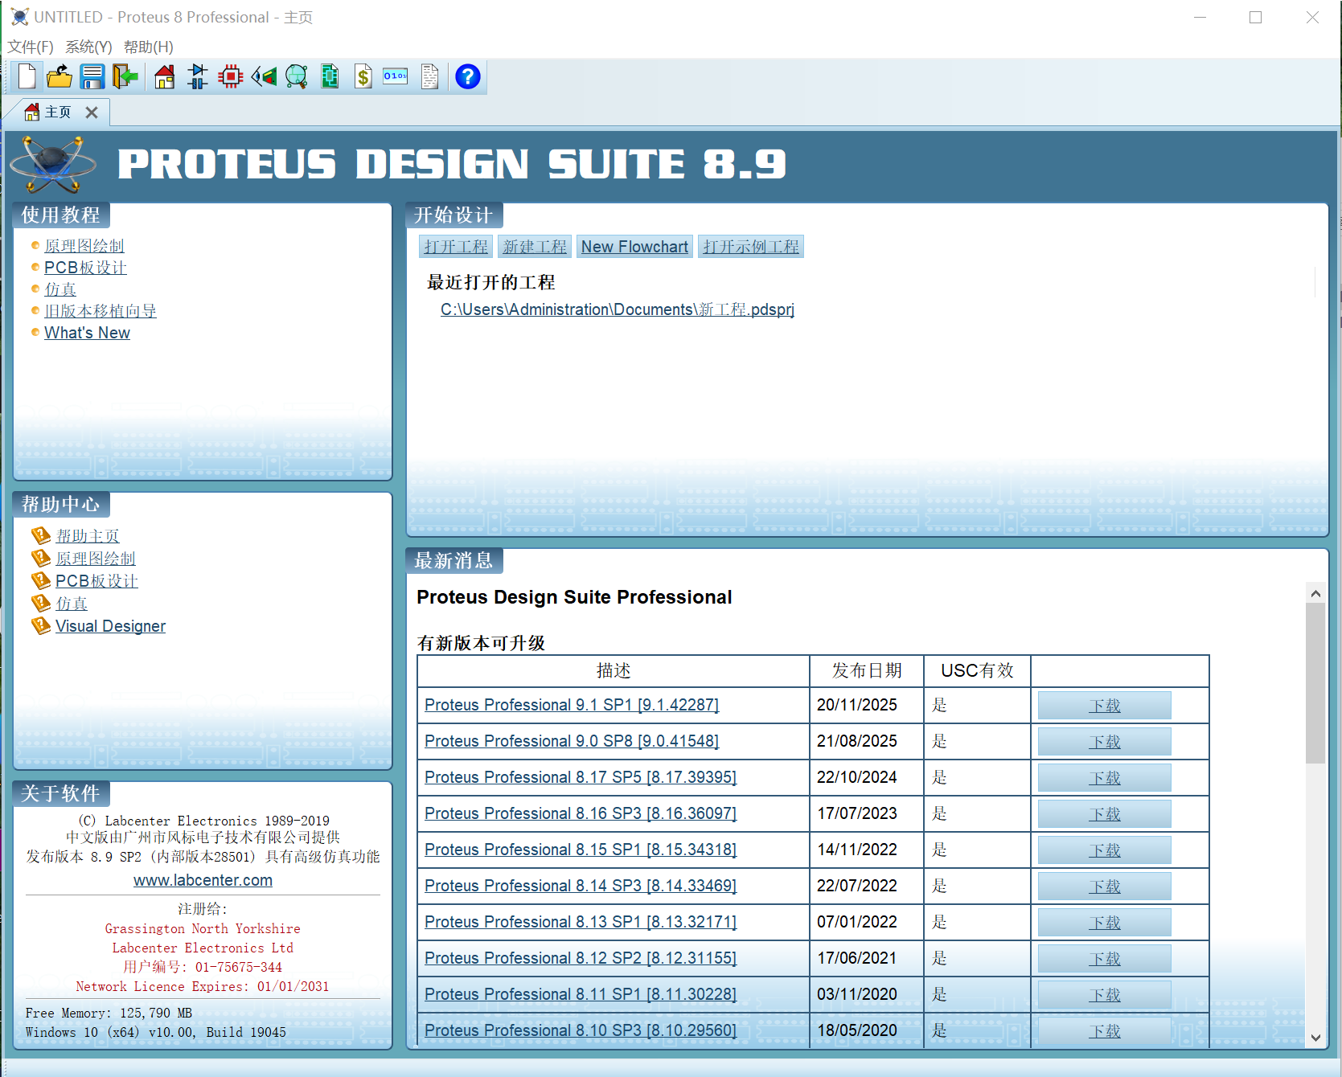Open project folder icon in toolbar

click(x=60, y=76)
